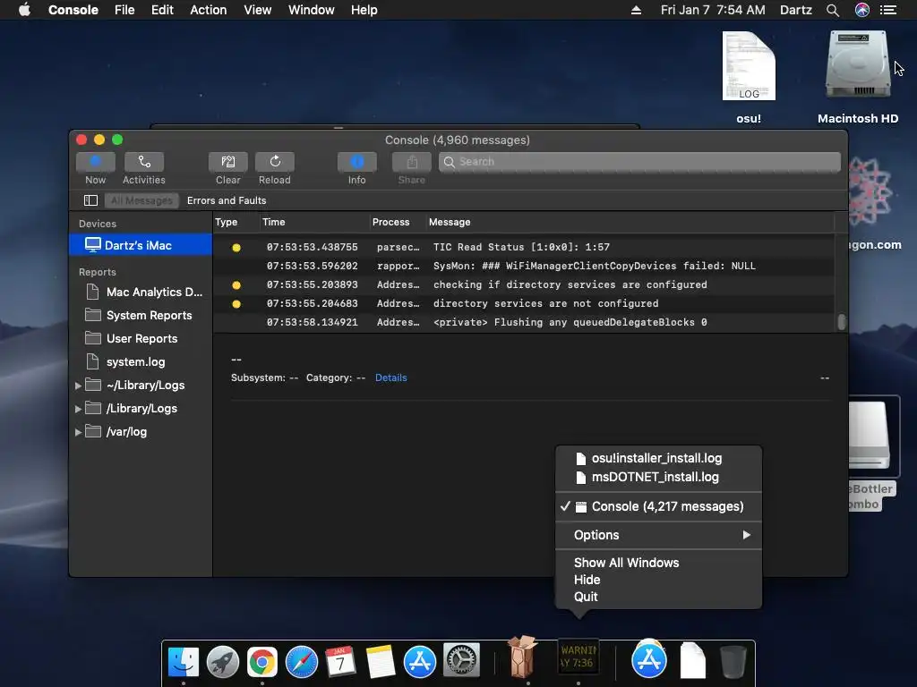This screenshot has width=917, height=687.
Task: Open System Reports folder
Action: click(139, 316)
